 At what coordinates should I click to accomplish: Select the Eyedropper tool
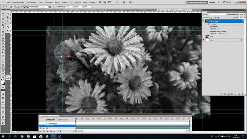coord(3,29)
